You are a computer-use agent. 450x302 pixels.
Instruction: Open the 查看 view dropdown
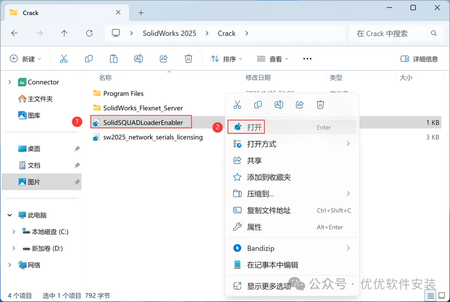tap(272, 59)
